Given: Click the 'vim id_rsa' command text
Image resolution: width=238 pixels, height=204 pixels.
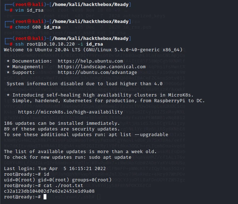Looking at the screenshot, I should 29,10.
